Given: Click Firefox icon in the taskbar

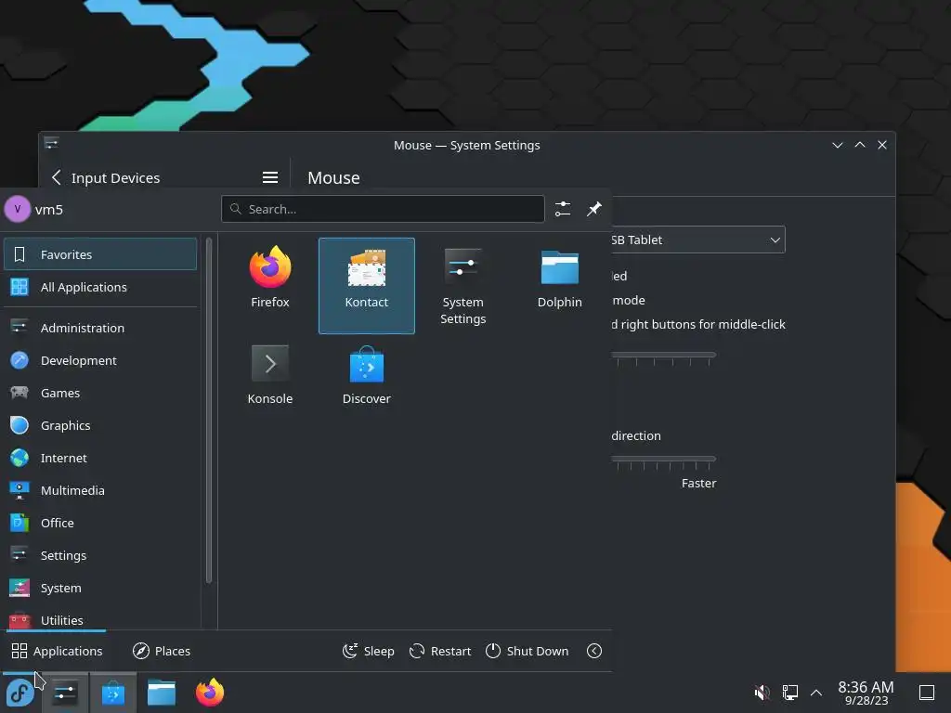Looking at the screenshot, I should pos(210,693).
